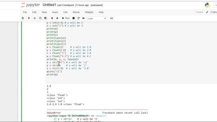Click the Last Checkpoint status text
Viewport: 217px width, 122px height.
click(73, 5)
